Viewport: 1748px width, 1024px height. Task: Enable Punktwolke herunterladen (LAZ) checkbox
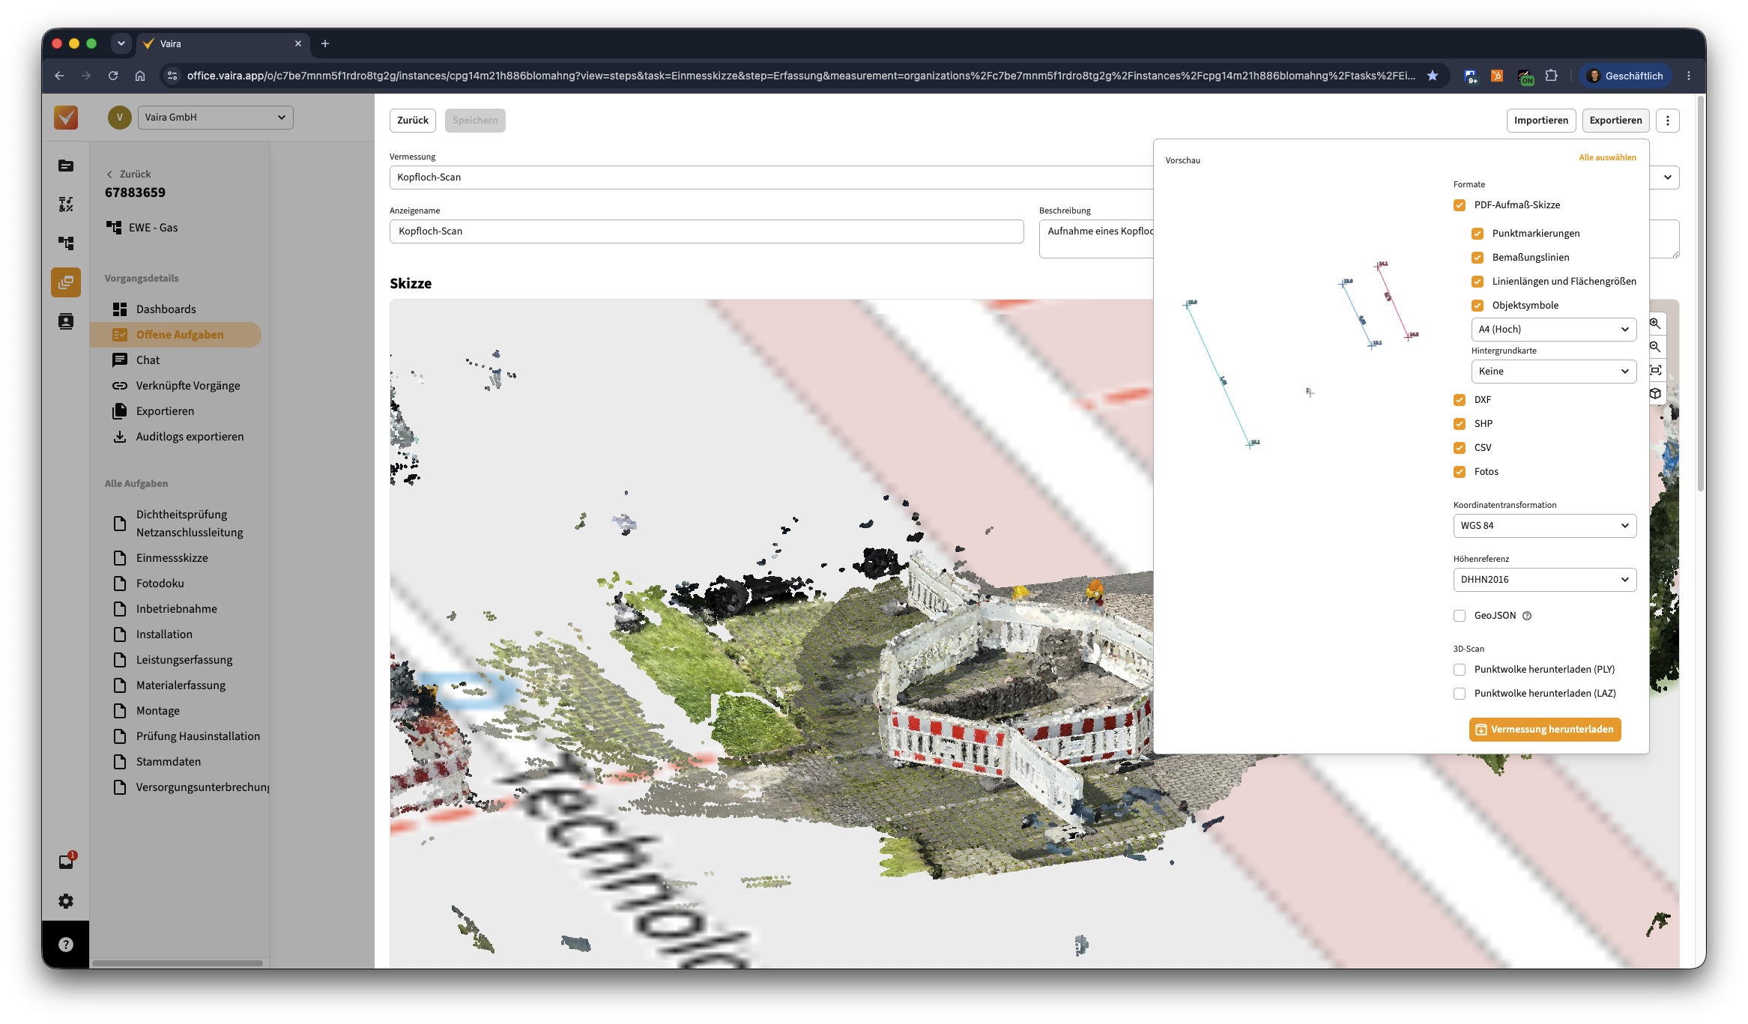[x=1460, y=694]
